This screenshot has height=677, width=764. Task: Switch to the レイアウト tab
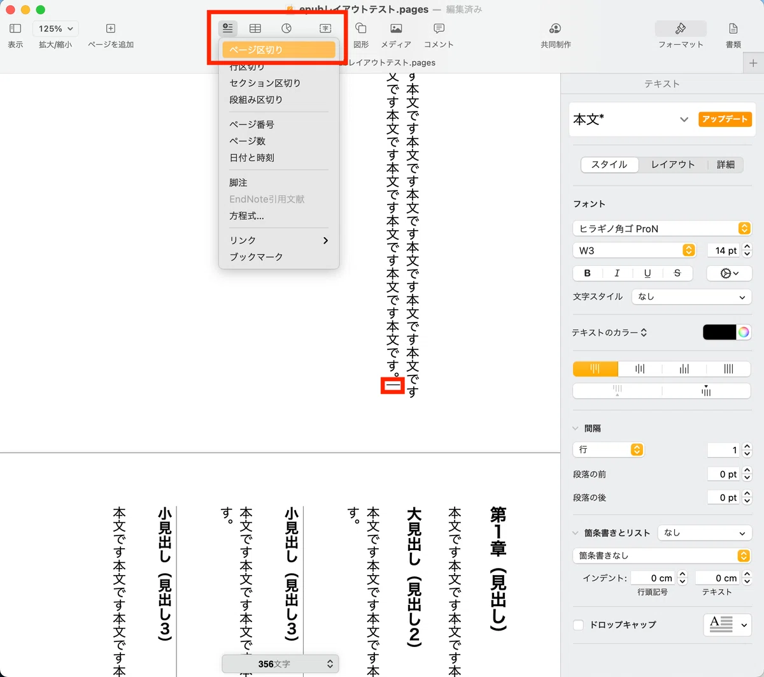point(672,164)
